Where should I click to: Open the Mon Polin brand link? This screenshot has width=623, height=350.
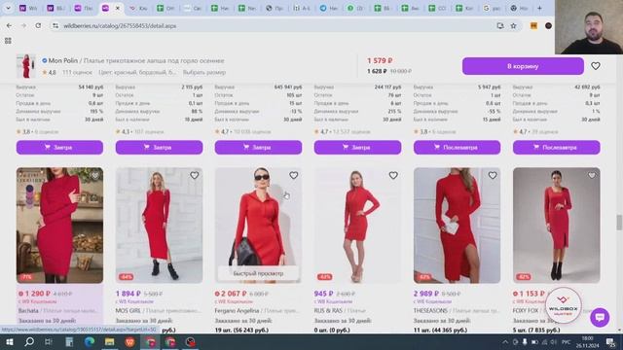[x=62, y=60]
